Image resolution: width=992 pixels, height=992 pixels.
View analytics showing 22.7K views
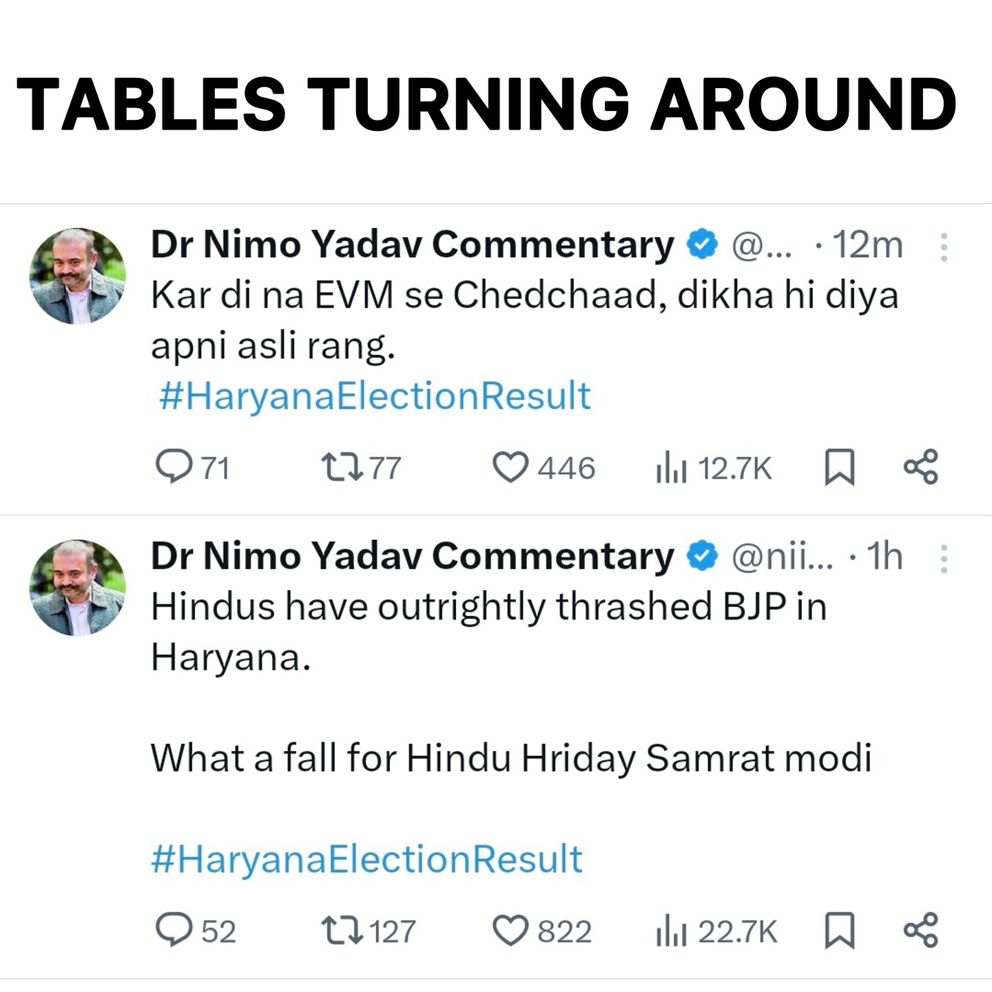click(x=672, y=931)
